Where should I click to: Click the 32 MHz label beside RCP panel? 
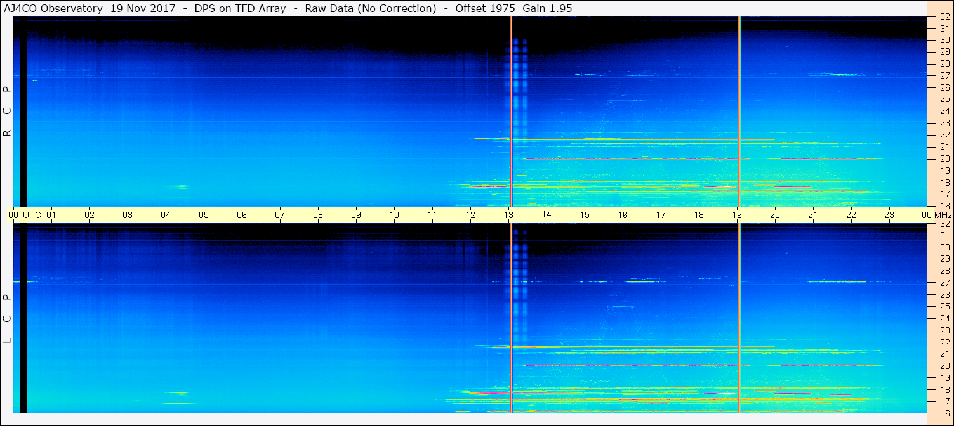click(944, 16)
